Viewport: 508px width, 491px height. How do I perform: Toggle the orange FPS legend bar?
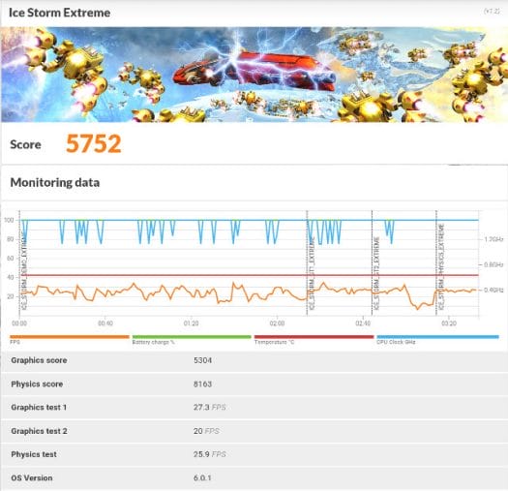[70, 337]
